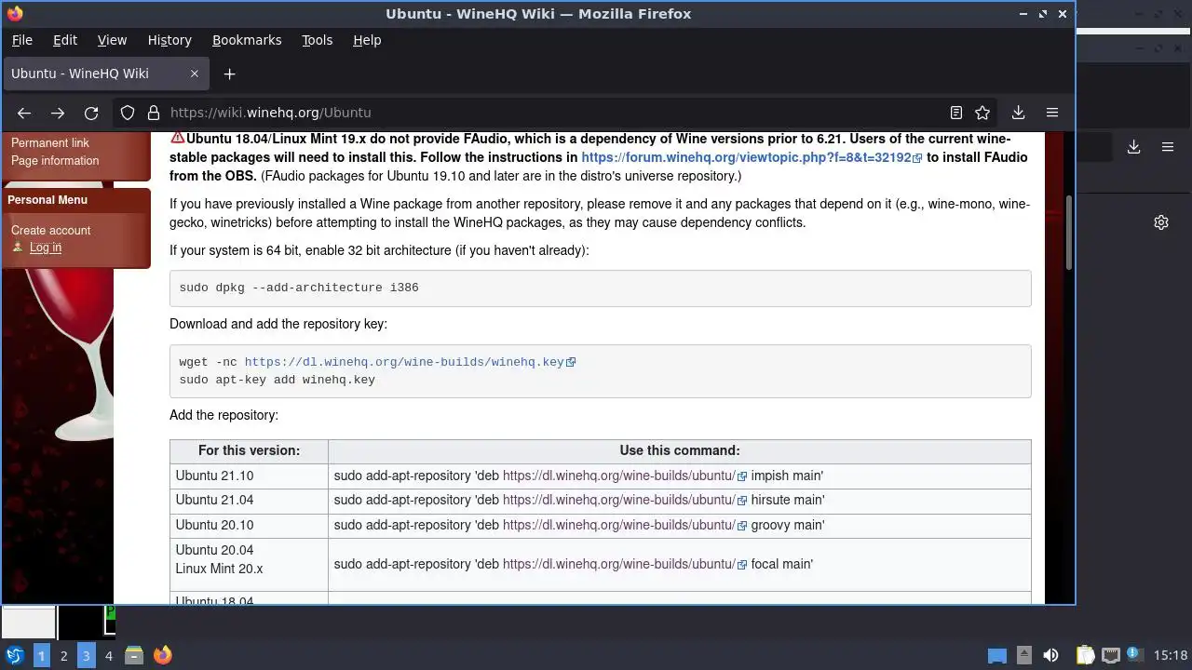Open the repository URL in groovy row
The image size is (1192, 670).
click(624, 525)
